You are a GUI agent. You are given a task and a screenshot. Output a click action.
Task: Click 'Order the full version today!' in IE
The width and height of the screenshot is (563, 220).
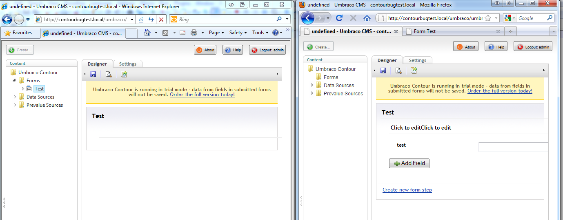tap(202, 95)
